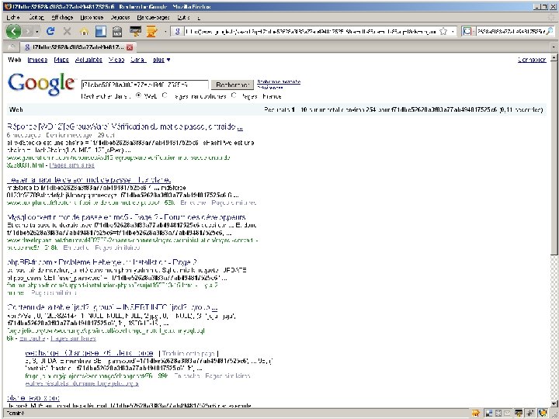This screenshot has height=419, width=559.
Task: Open the Marque-pages menu
Action: [x=153, y=17]
